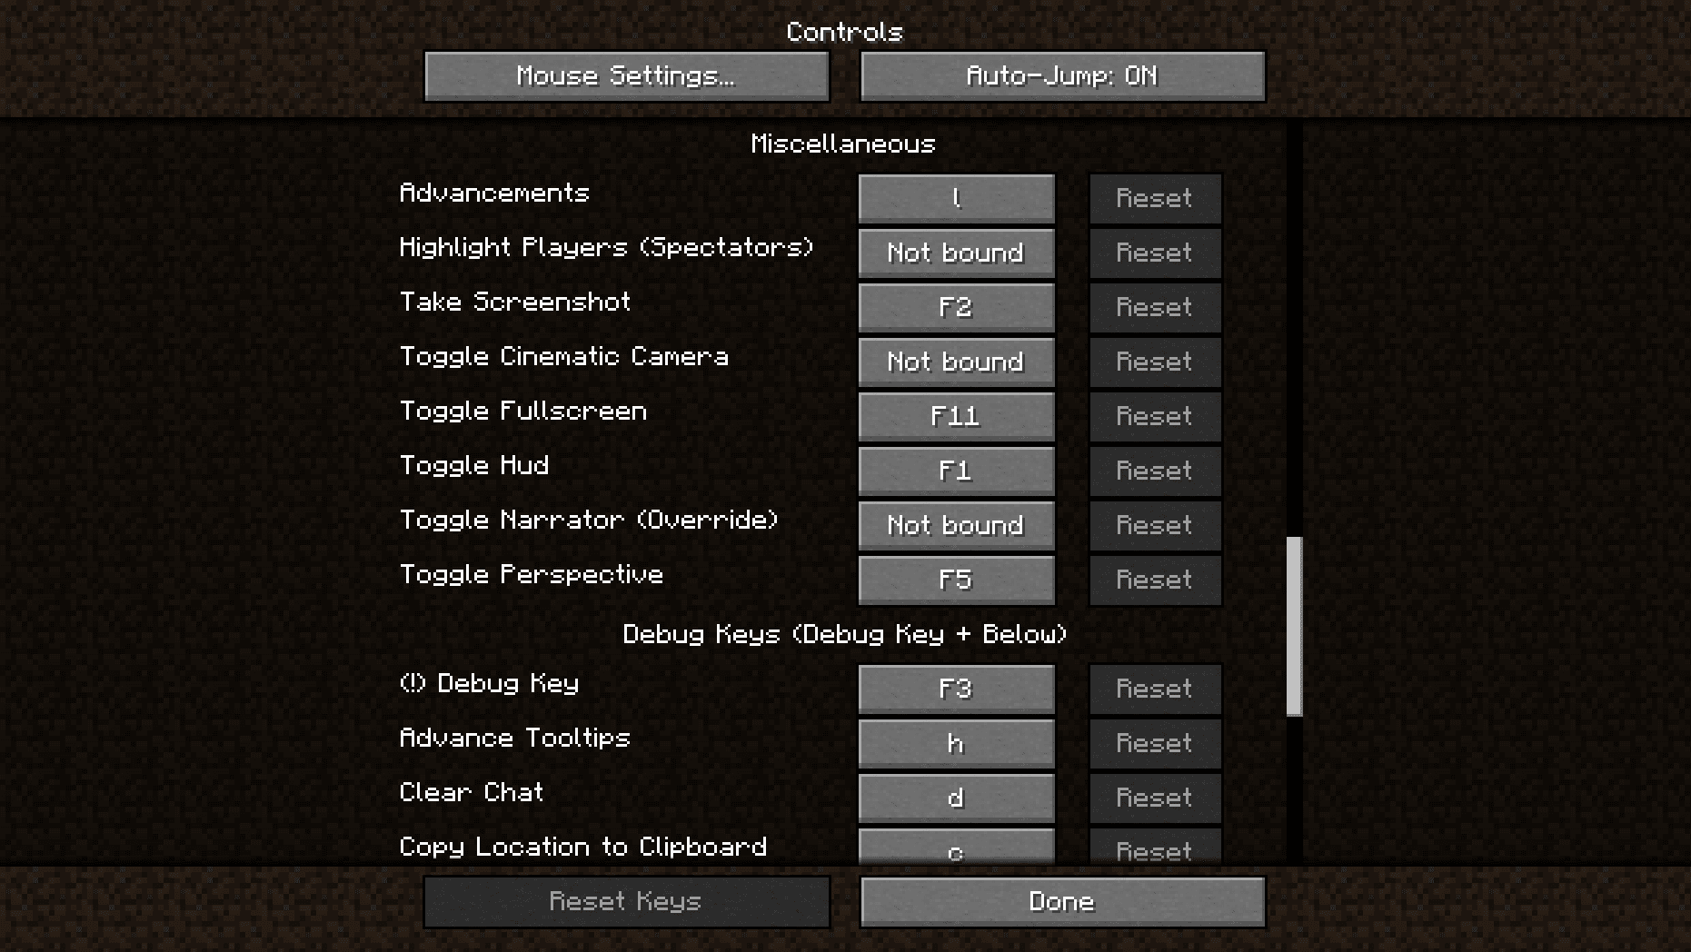Screen dimensions: 1691x952
Task: Click Done to close Controls
Action: tap(1062, 902)
